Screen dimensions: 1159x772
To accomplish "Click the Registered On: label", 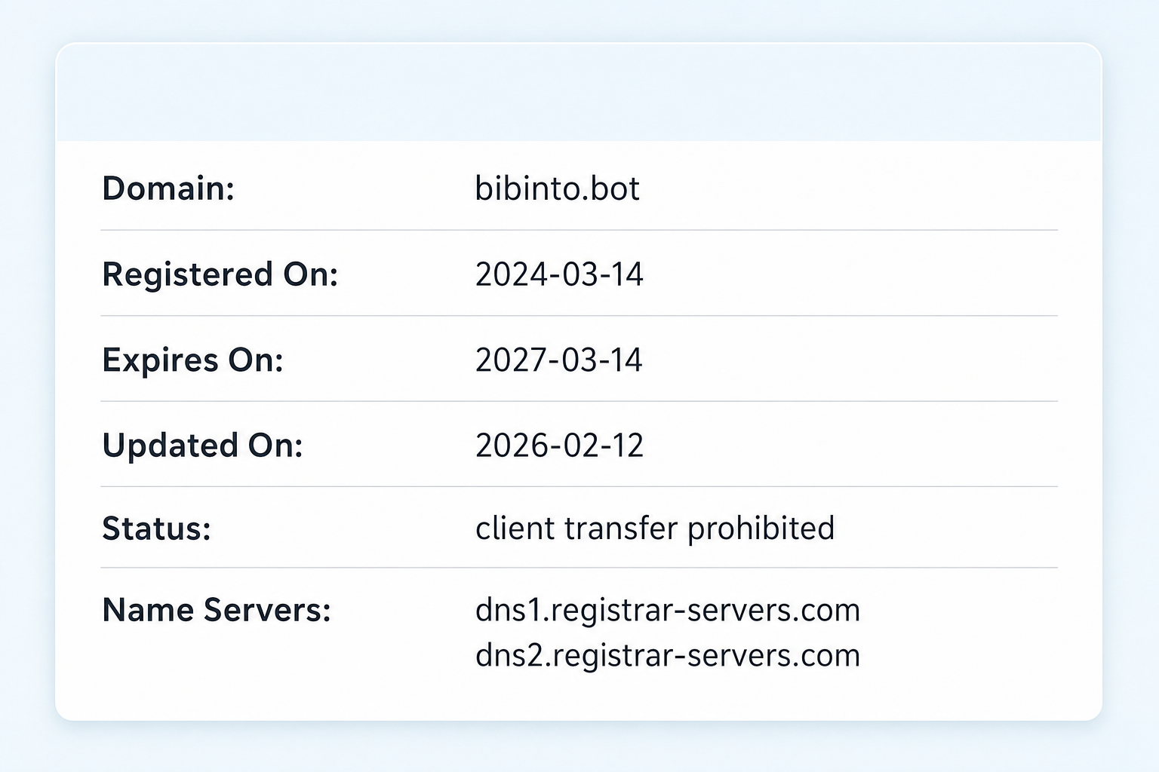I will click(x=220, y=274).
